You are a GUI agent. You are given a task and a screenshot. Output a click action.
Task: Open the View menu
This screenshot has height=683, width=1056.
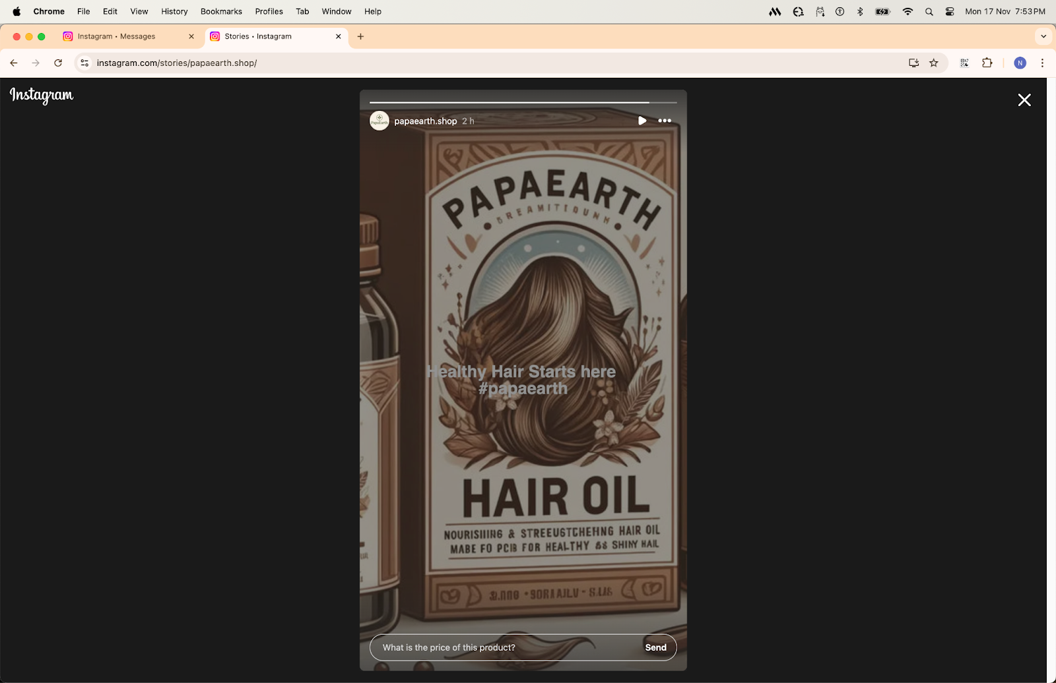point(139,11)
